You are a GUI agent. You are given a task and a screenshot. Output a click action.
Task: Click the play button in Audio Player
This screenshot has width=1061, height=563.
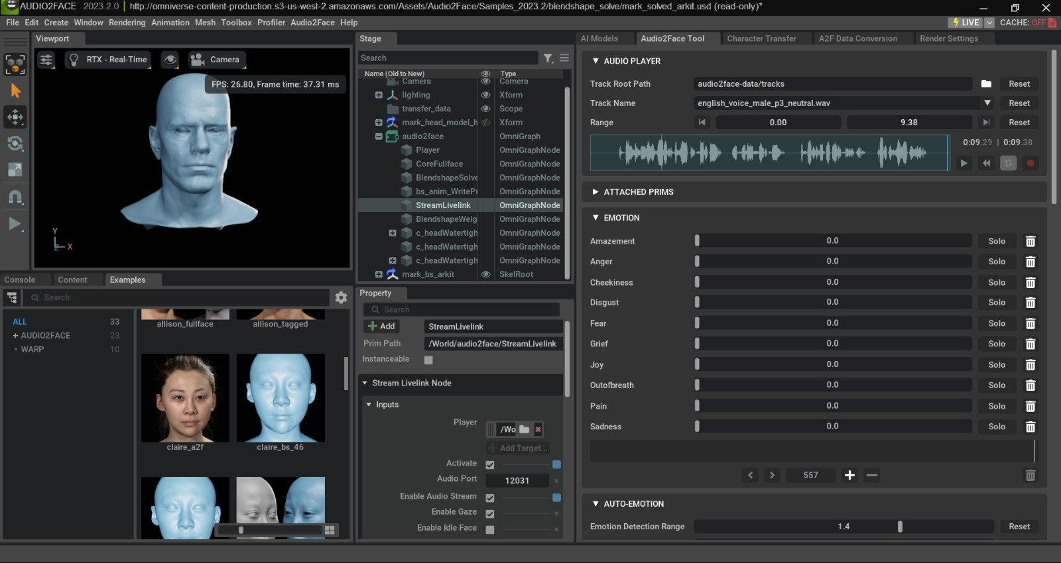coord(964,163)
